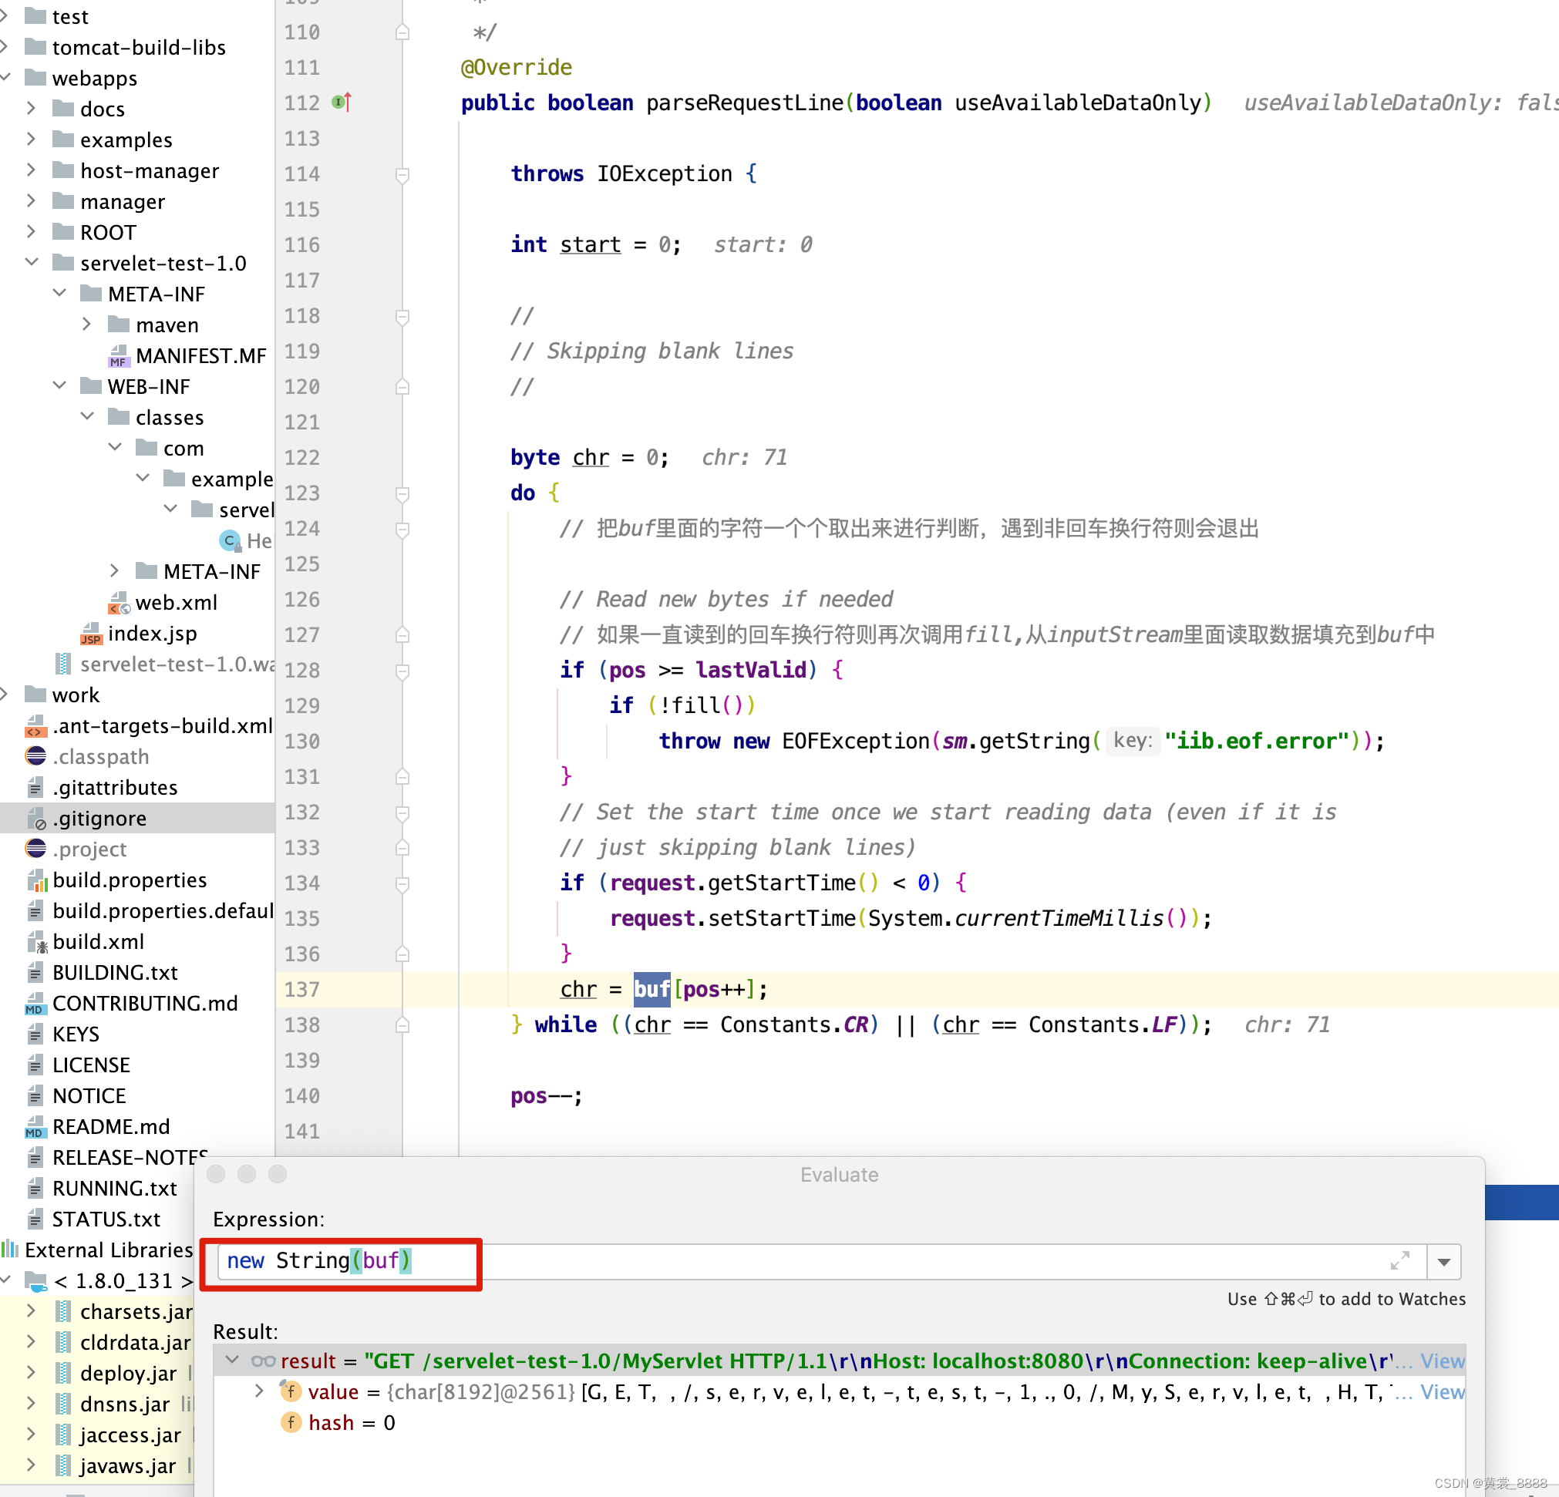The width and height of the screenshot is (1559, 1497).
Task: Click the build.xml ant file icon
Action: (x=37, y=942)
